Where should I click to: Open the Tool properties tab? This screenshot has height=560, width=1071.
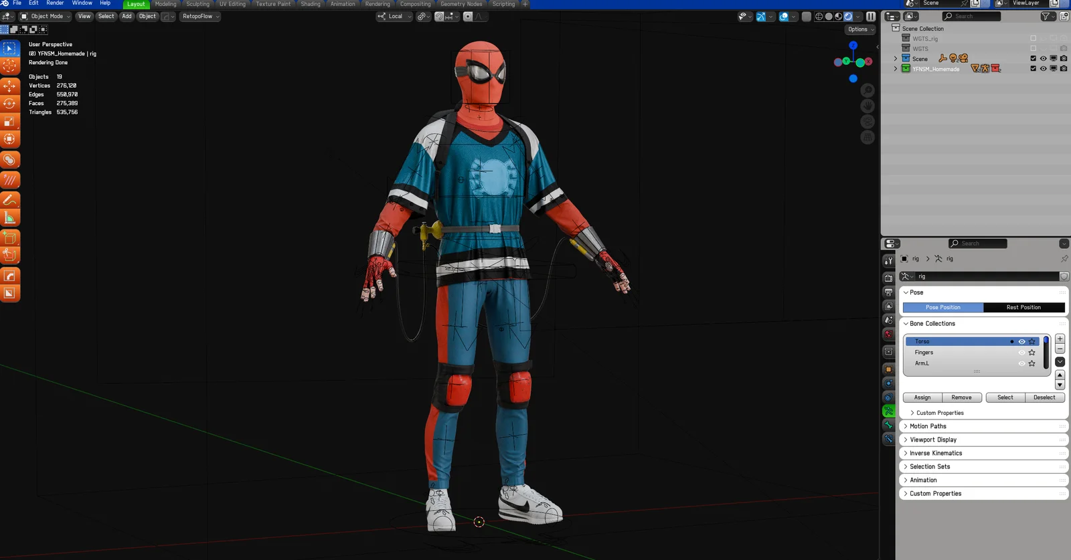click(888, 260)
